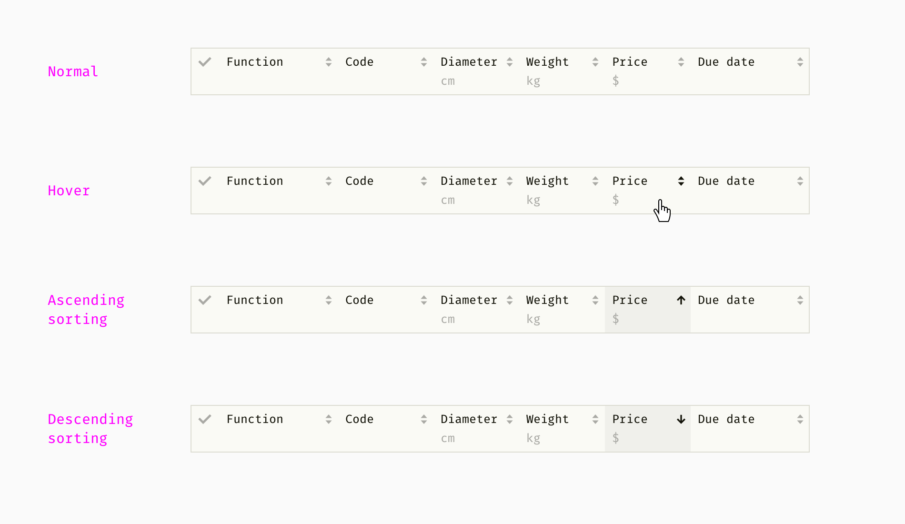This screenshot has height=524, width=905.
Task: Click Due date sort arrows in Normal row
Action: coord(800,62)
